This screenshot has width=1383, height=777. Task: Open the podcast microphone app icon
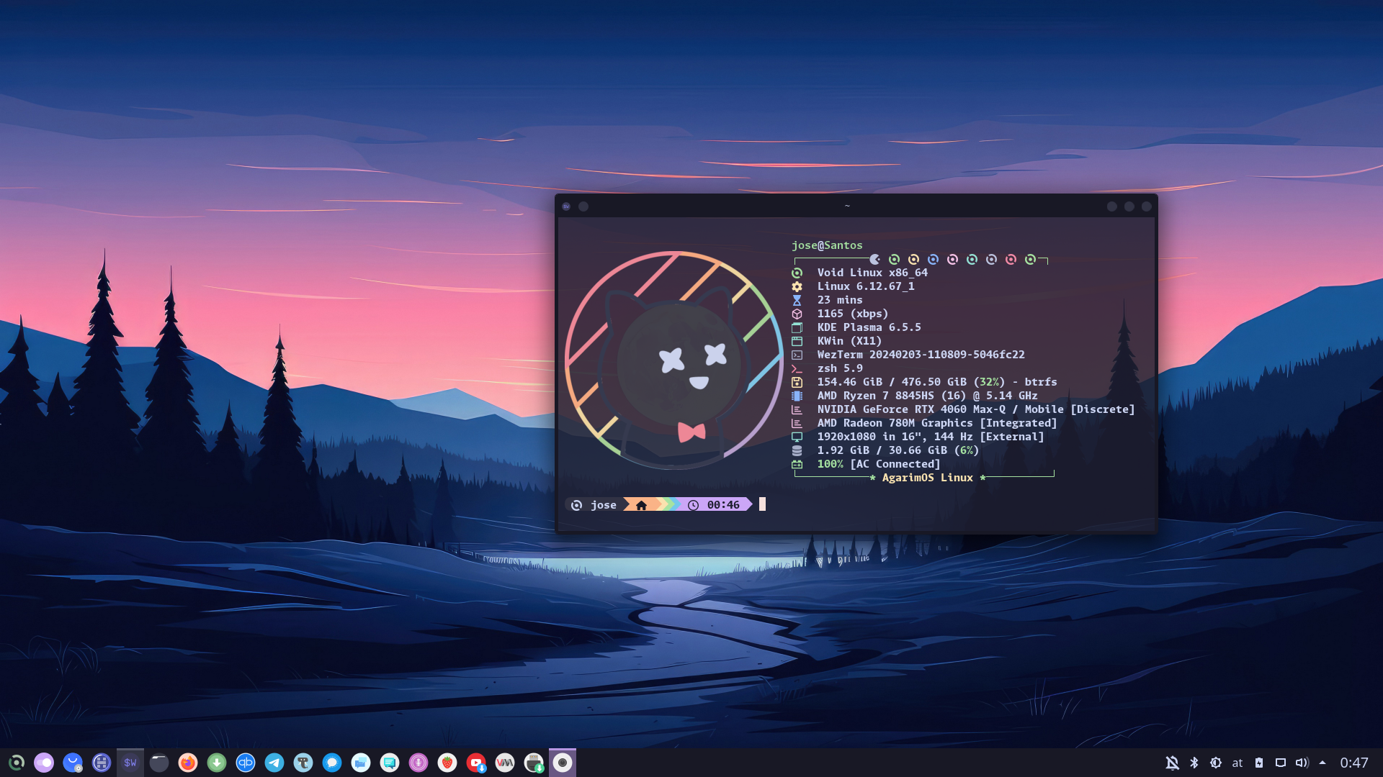(x=419, y=763)
